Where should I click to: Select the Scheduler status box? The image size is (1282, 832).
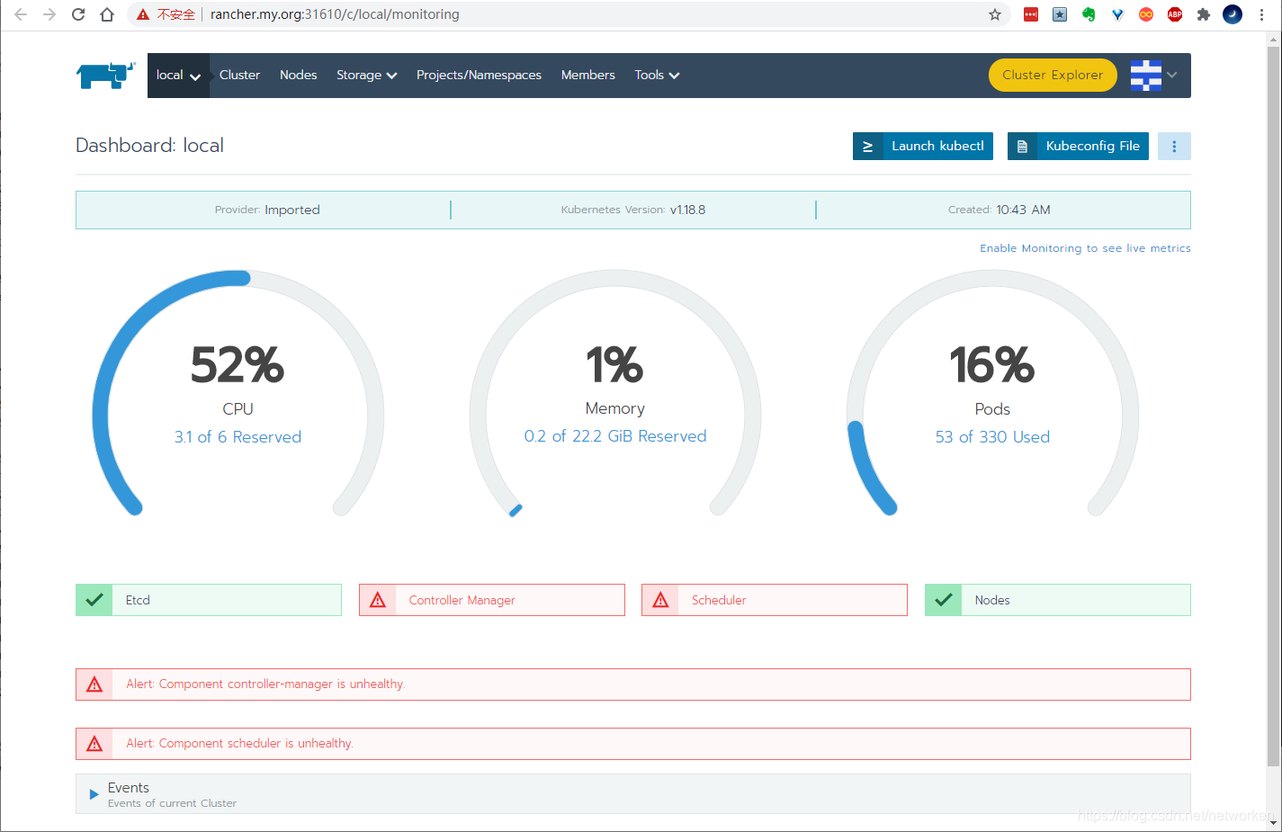775,600
